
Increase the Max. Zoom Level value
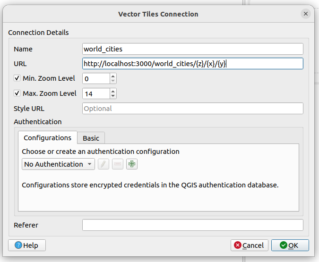[x=113, y=91]
